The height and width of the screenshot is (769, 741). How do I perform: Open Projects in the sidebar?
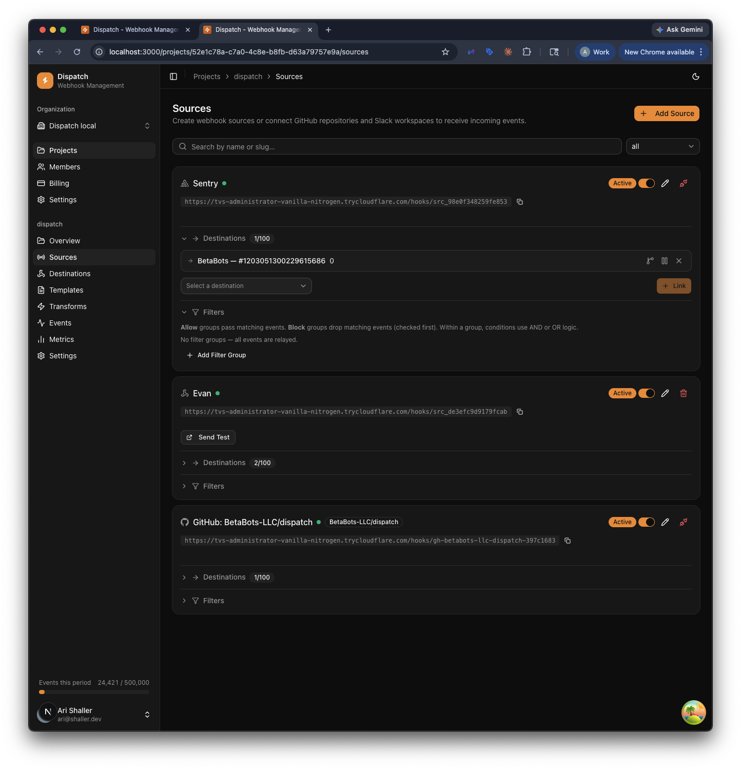(x=94, y=150)
